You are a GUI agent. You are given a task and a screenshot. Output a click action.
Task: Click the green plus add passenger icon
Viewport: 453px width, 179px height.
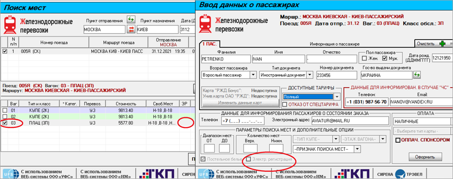tap(443, 44)
